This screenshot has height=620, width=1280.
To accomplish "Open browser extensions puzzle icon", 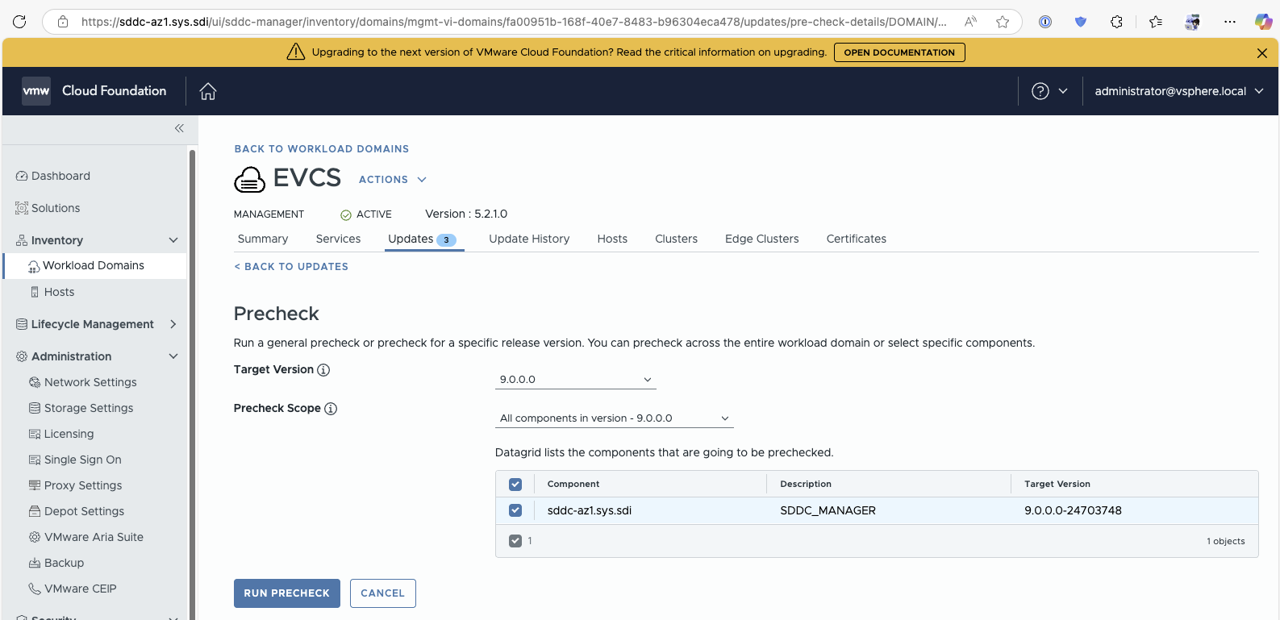I will [x=1116, y=22].
